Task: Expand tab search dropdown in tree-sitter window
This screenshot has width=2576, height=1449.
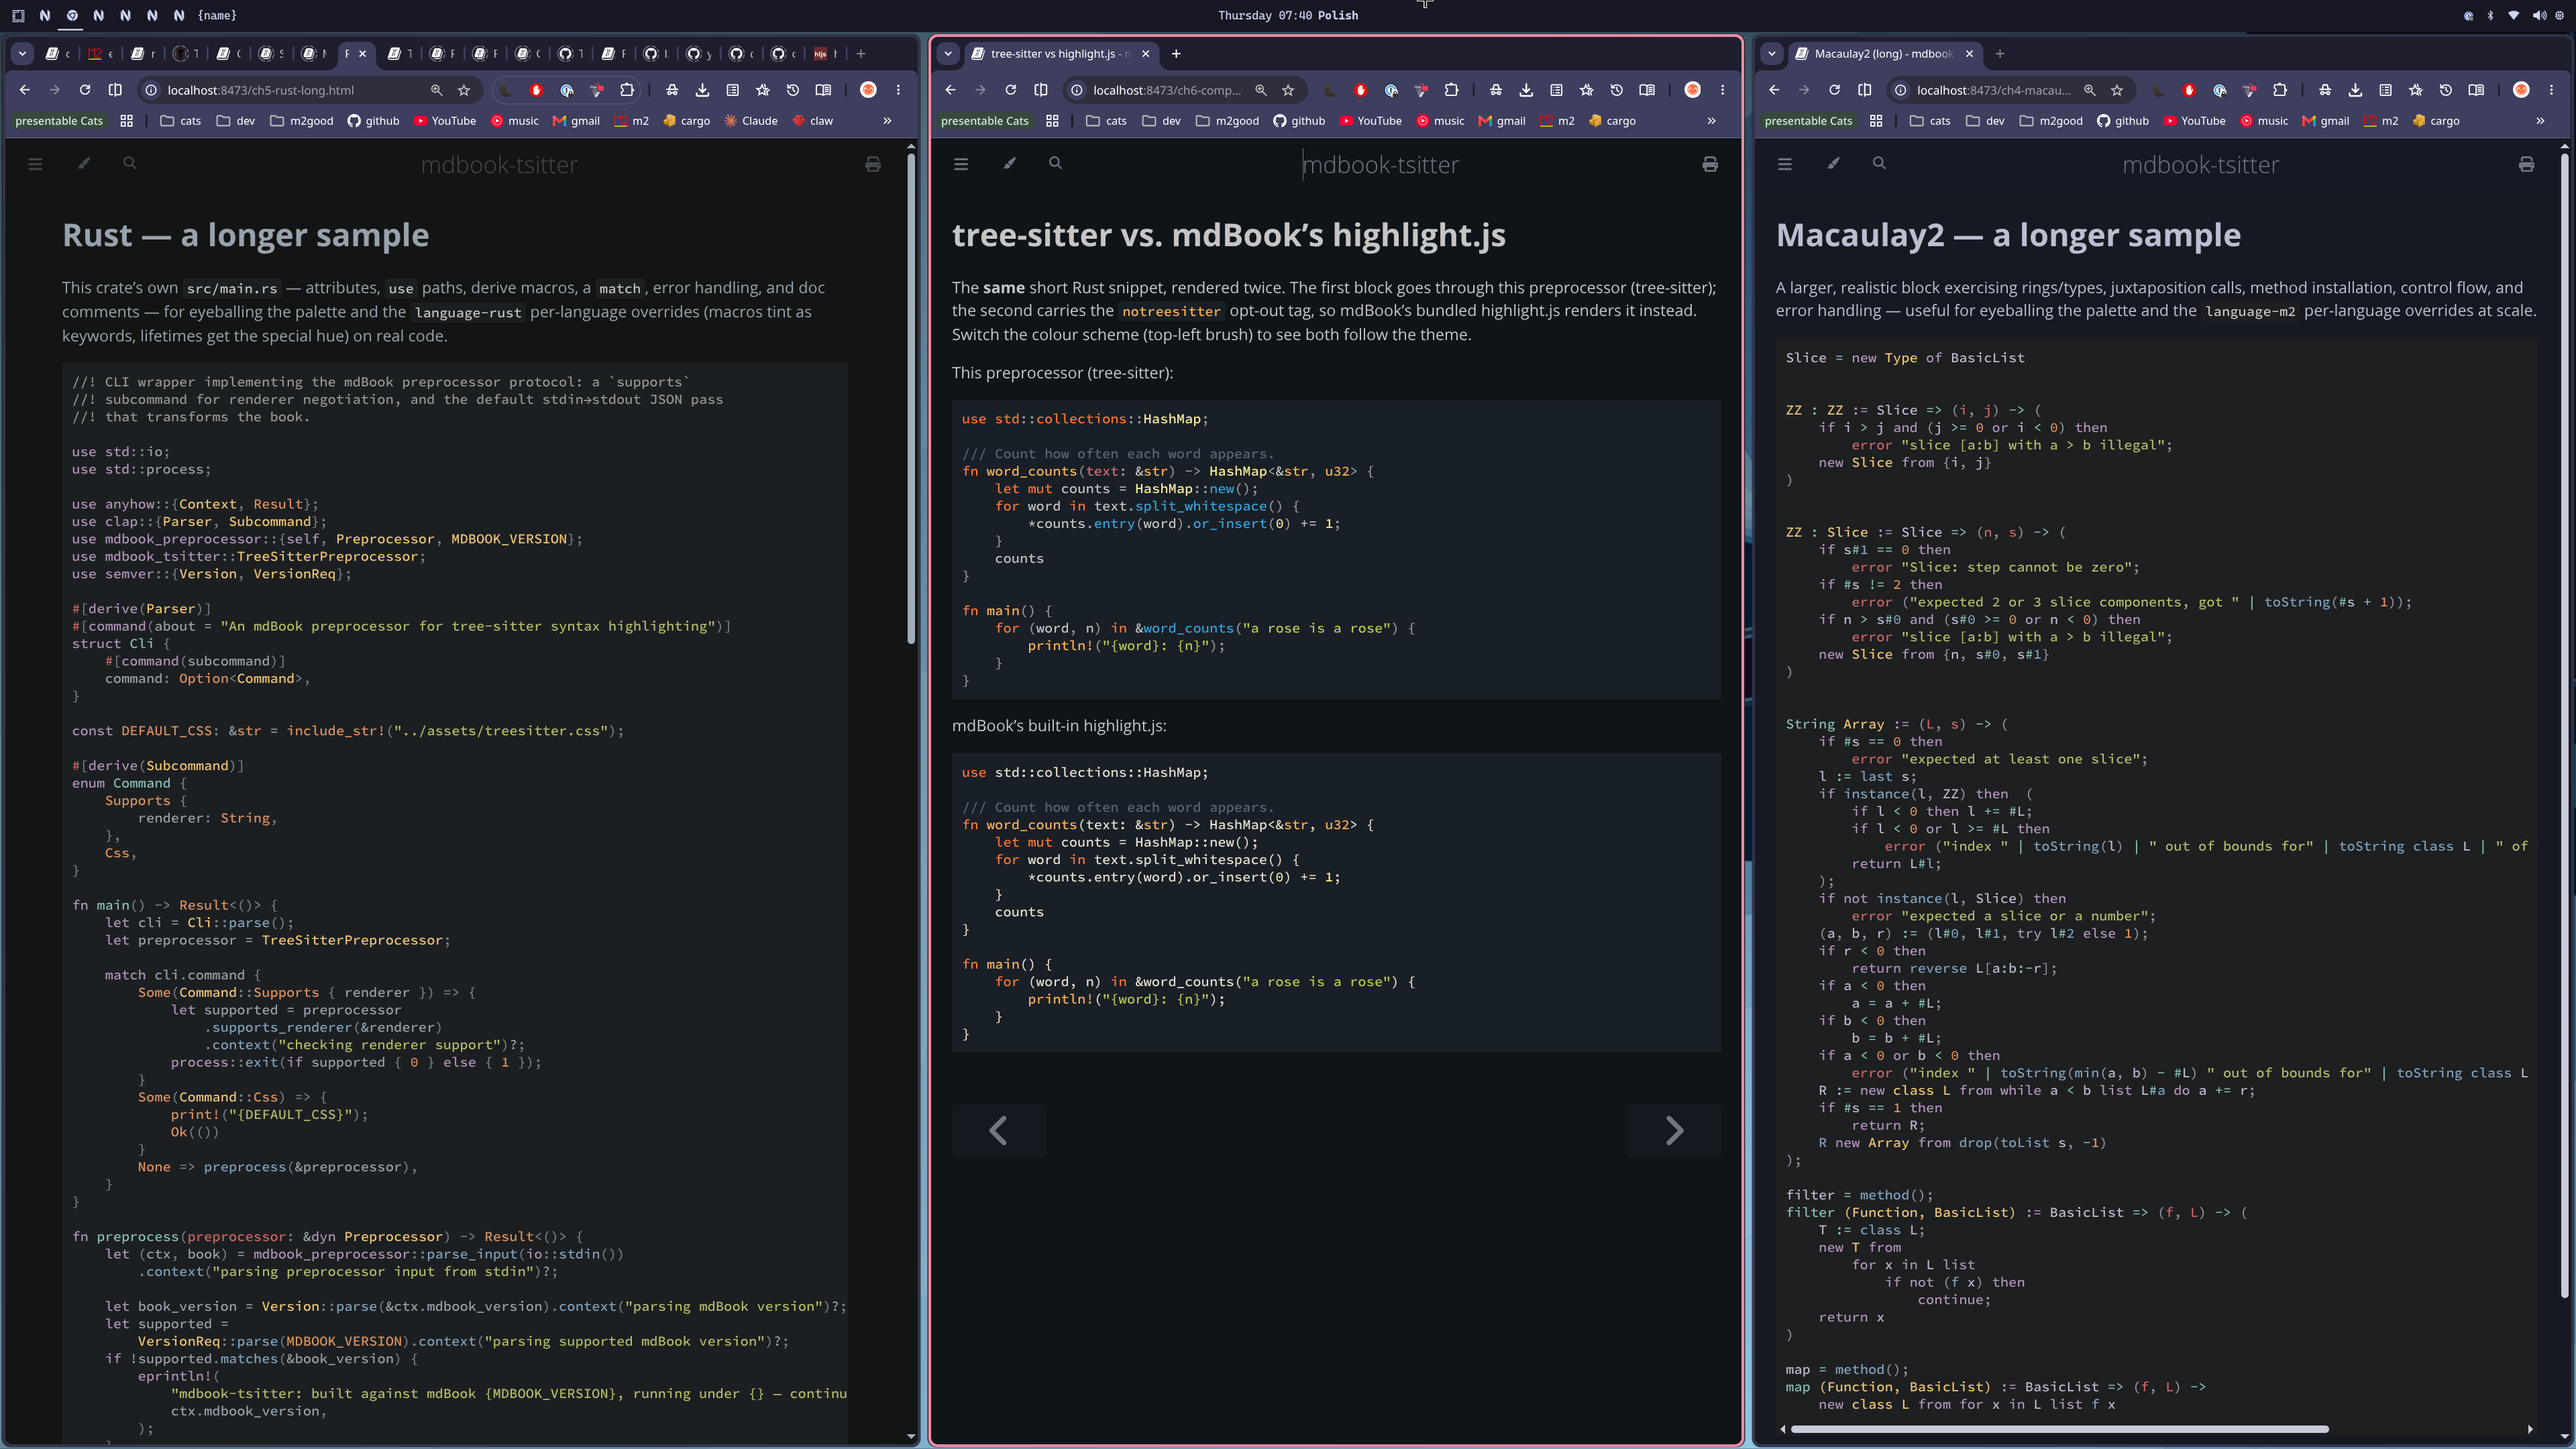Action: click(x=948, y=54)
